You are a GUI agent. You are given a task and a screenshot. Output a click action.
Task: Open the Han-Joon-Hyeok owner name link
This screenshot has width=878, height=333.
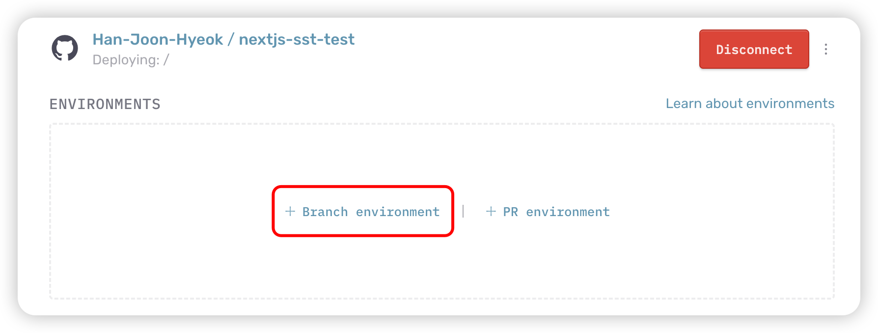pyautogui.click(x=158, y=39)
